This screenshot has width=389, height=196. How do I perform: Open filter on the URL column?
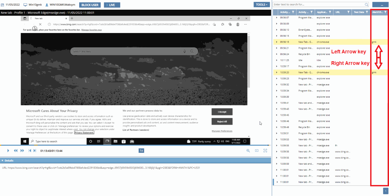(x=348, y=12)
